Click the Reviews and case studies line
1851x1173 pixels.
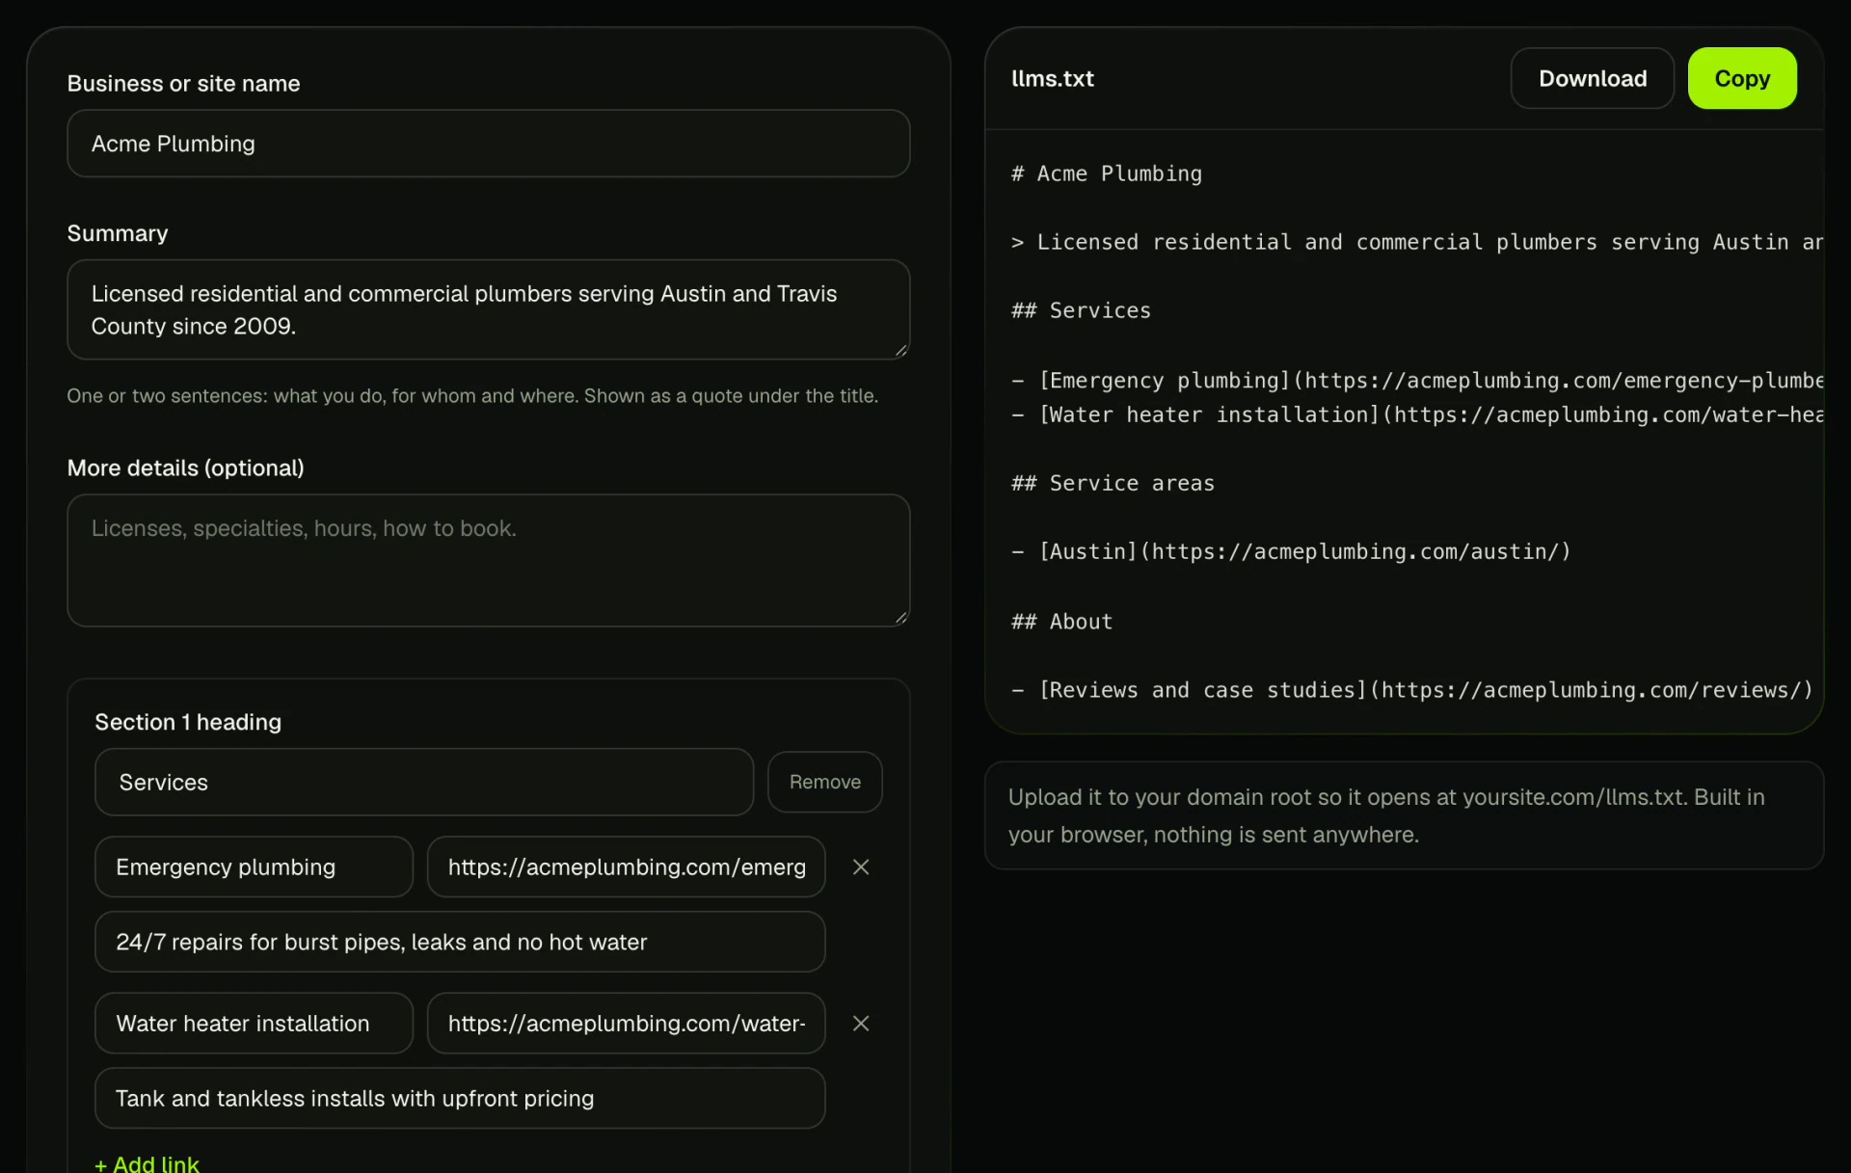coord(1412,690)
